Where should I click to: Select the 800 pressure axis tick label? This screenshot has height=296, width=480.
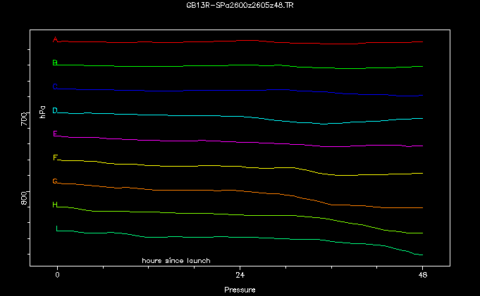(x=24, y=198)
